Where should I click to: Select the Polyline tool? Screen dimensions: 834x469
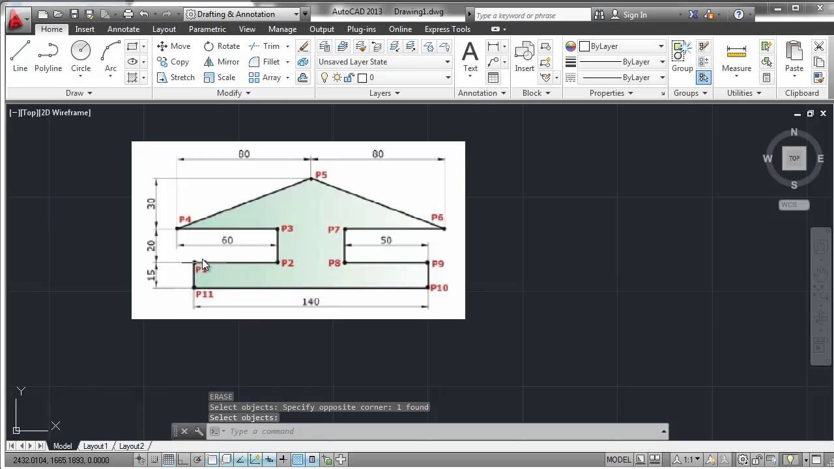(48, 57)
